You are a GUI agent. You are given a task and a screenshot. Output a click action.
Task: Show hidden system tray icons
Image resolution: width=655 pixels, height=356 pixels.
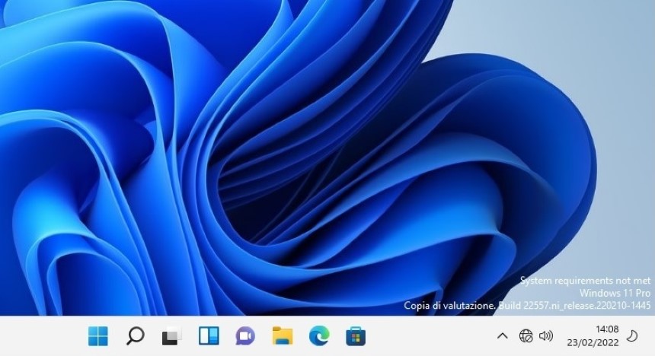[503, 335]
